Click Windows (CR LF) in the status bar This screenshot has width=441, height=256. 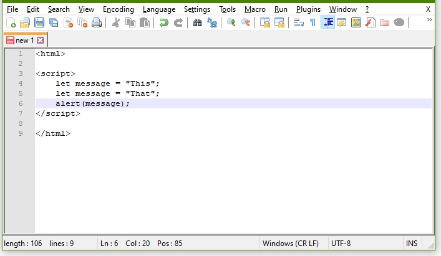click(291, 244)
